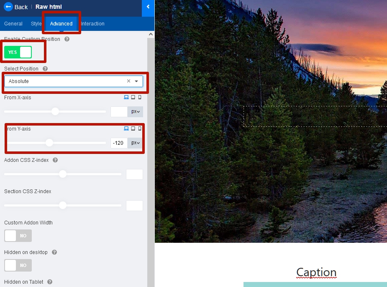The width and height of the screenshot is (387, 287).
Task: Clear the Absolute position selection
Action: pyautogui.click(x=129, y=81)
